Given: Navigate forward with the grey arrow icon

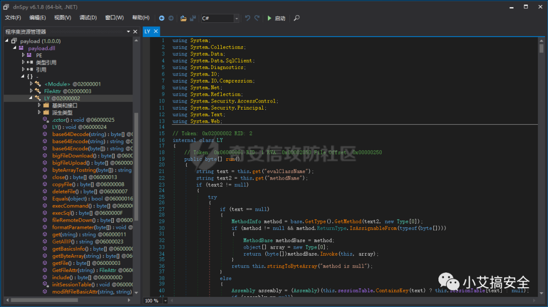Looking at the screenshot, I should pyautogui.click(x=171, y=18).
